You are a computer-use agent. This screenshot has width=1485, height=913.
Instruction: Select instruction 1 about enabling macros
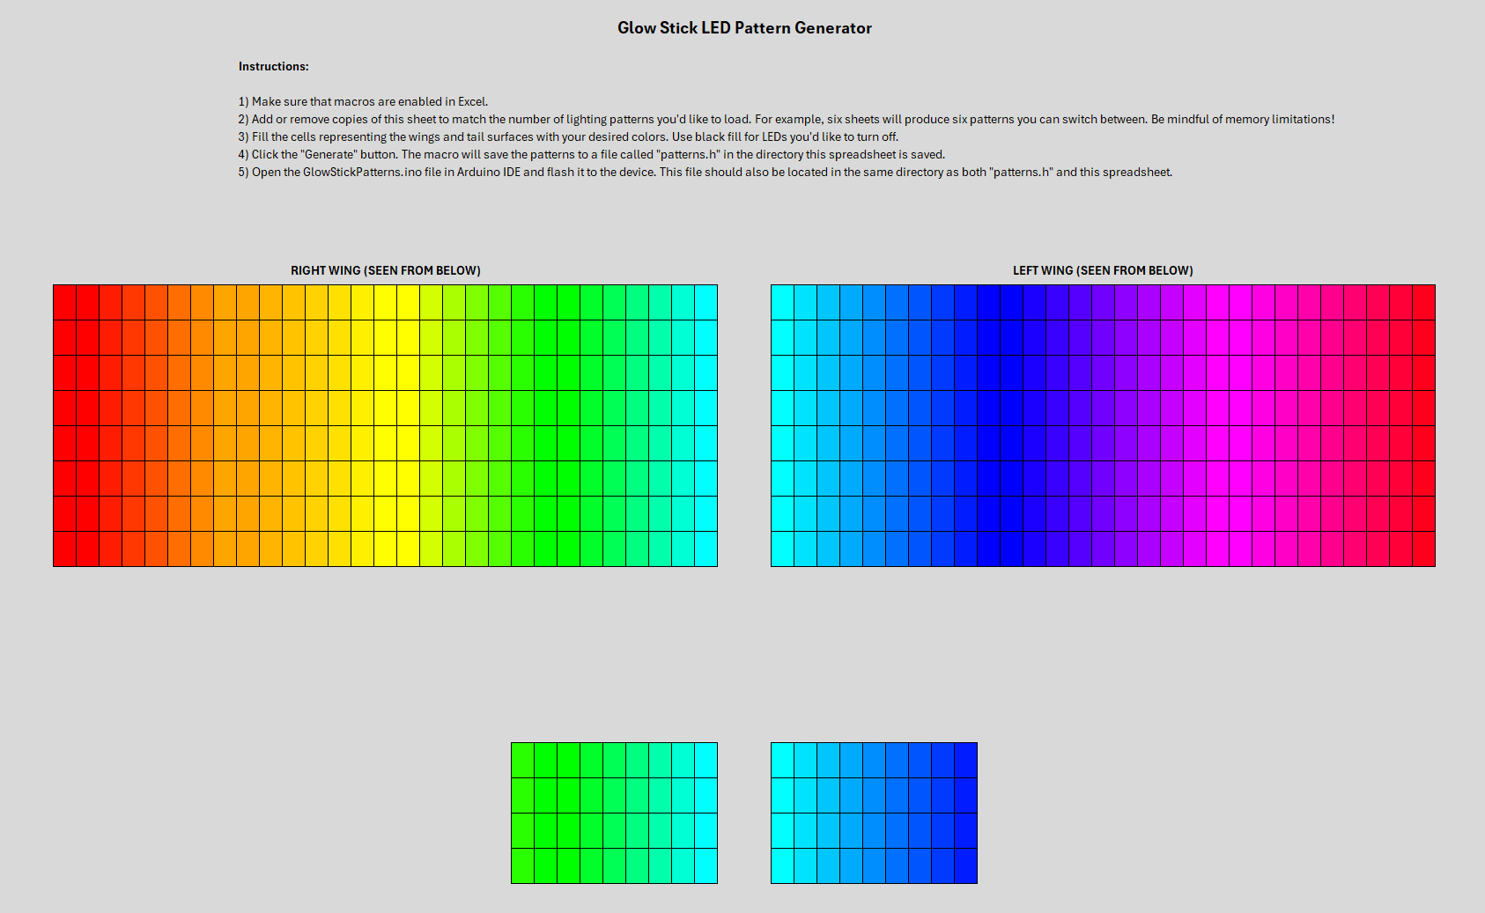click(x=363, y=101)
